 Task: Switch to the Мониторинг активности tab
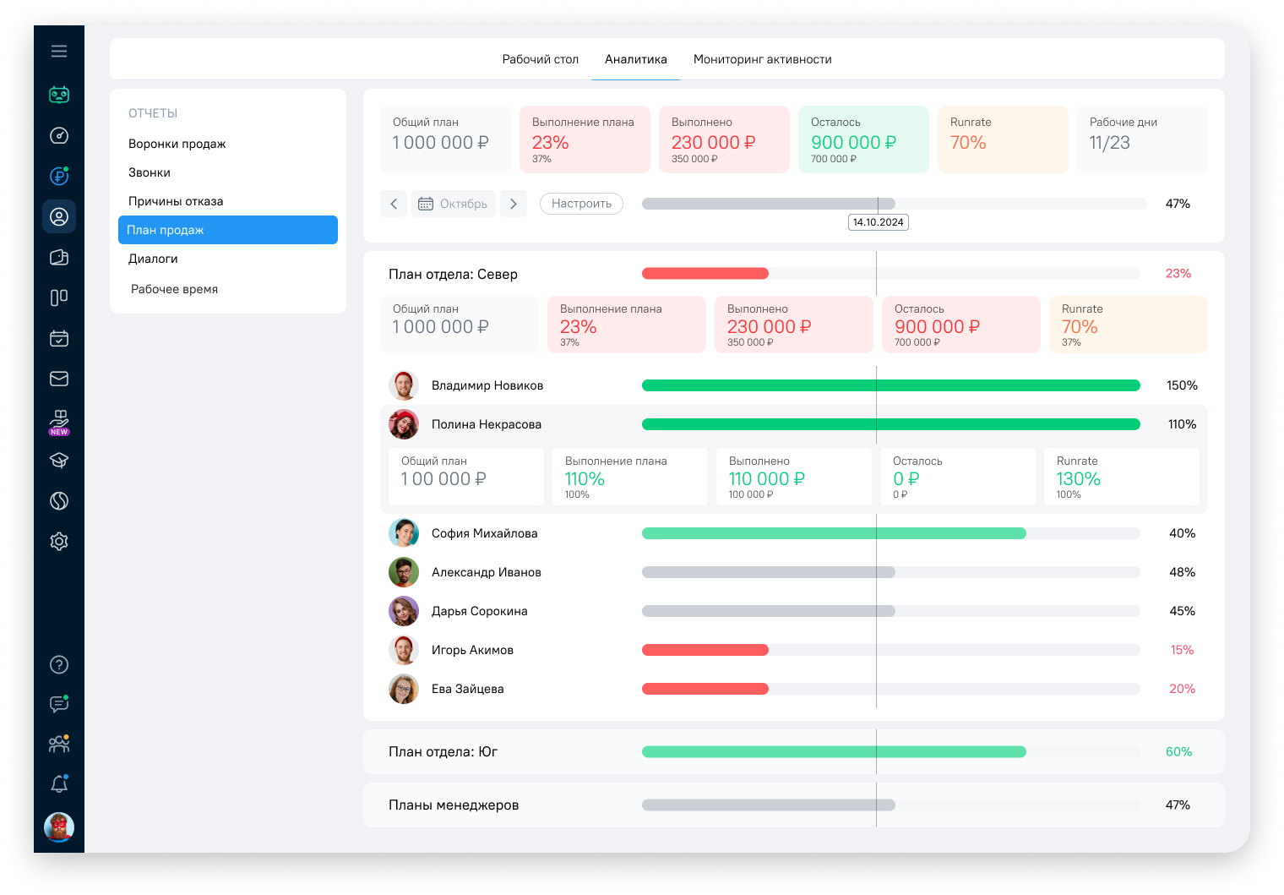762,59
